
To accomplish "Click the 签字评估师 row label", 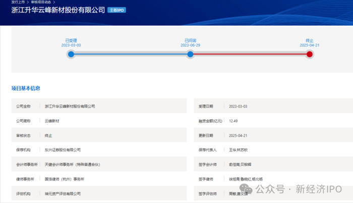I will point(208,194).
